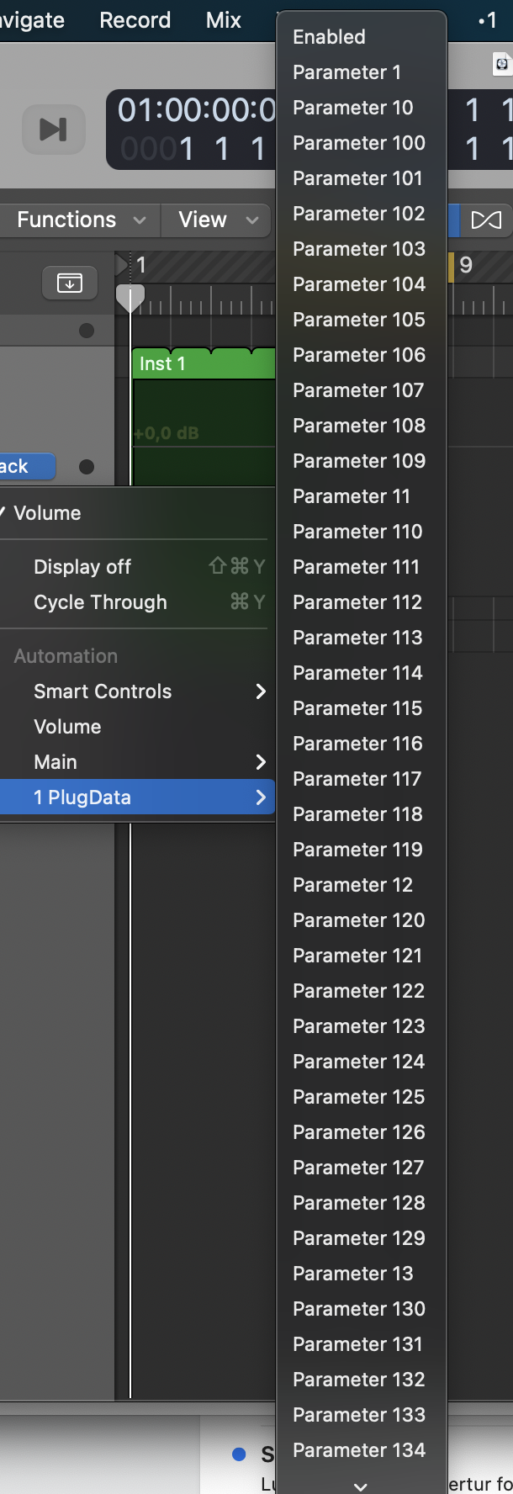Choose Cycle Through in the automation menu

[99, 601]
